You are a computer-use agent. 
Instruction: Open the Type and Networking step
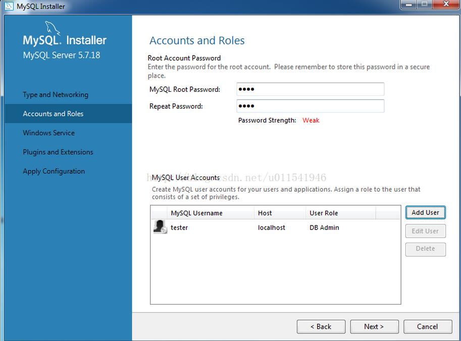pyautogui.click(x=56, y=95)
